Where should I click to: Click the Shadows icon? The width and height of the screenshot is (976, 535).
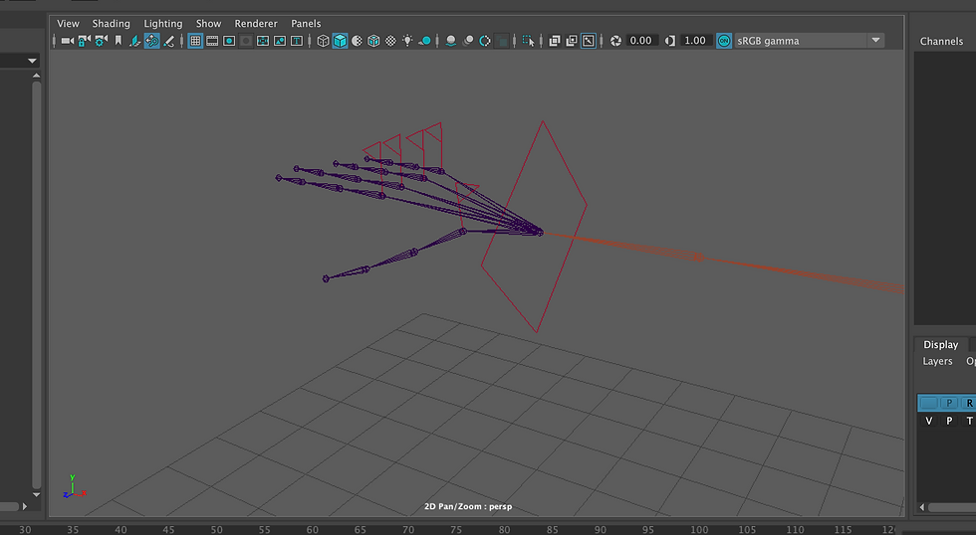[x=424, y=41]
